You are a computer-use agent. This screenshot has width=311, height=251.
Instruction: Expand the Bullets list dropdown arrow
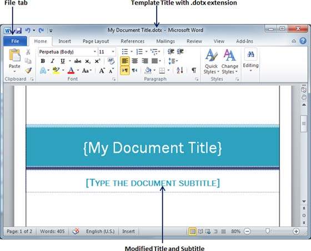pyautogui.click(x=132, y=52)
